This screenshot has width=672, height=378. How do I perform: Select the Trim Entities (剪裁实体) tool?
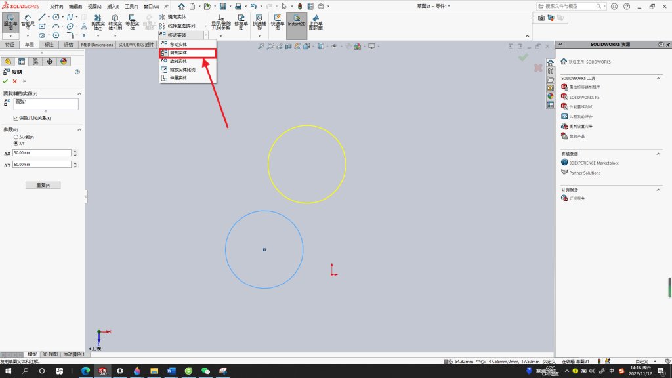tap(98, 23)
